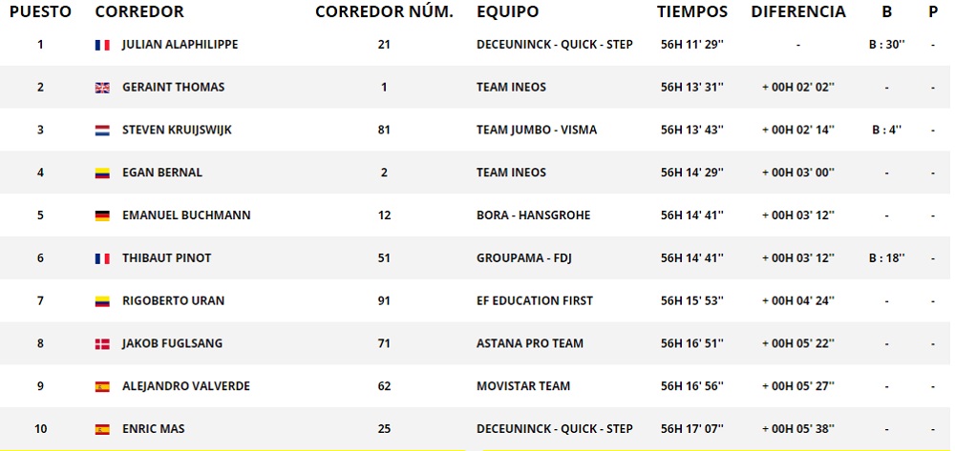The width and height of the screenshot is (955, 451).
Task: Open the Astana Pro Team link
Action: point(529,344)
